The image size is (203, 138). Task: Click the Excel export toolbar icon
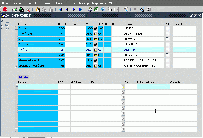click(x=96, y=9)
